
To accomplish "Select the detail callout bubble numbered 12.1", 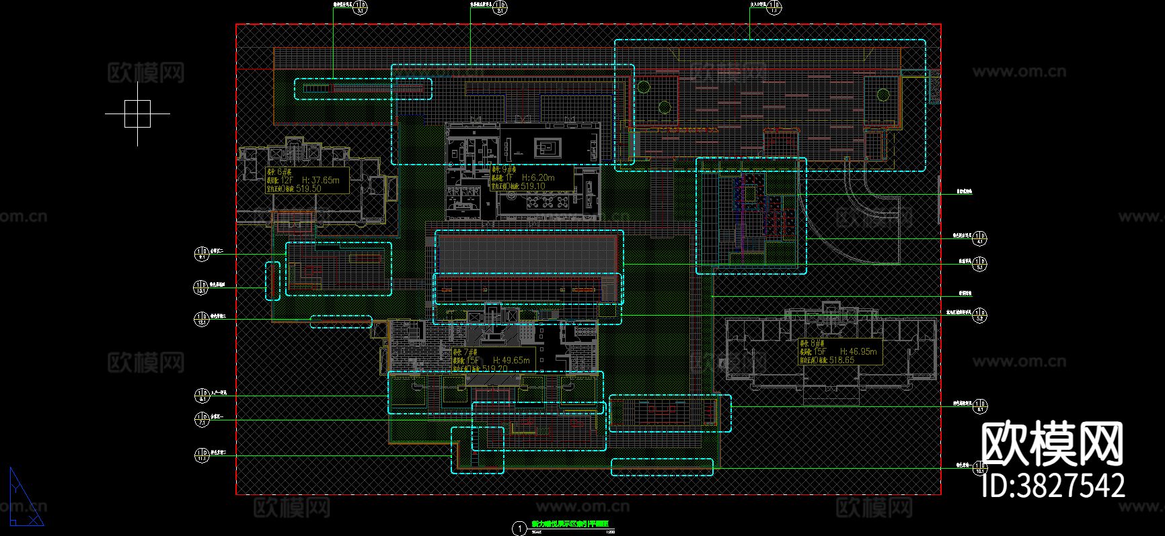I will 202,318.
